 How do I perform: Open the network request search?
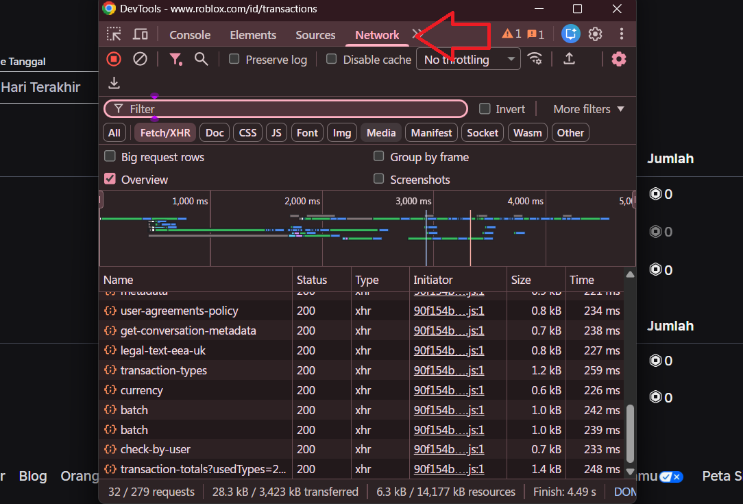pyautogui.click(x=201, y=59)
